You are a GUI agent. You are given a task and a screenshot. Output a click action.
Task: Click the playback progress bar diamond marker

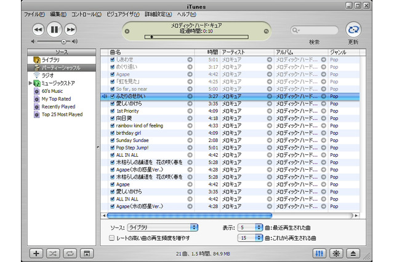[x=152, y=37]
